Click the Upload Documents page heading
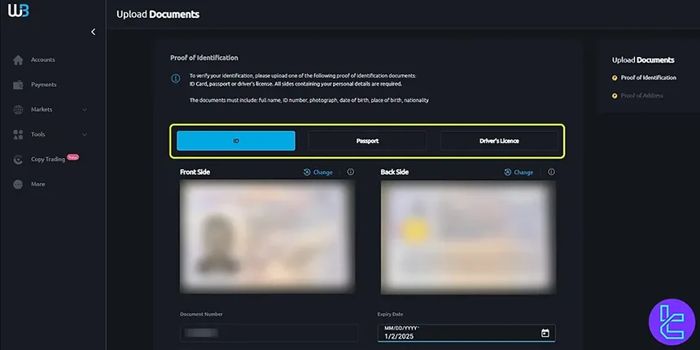This screenshot has width=700, height=350. [x=158, y=15]
